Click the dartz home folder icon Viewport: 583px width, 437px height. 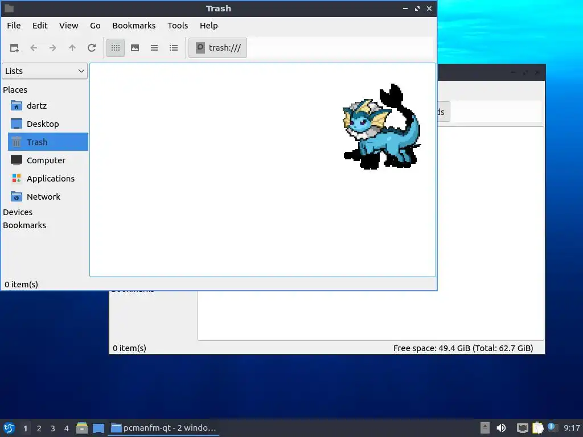pos(17,105)
